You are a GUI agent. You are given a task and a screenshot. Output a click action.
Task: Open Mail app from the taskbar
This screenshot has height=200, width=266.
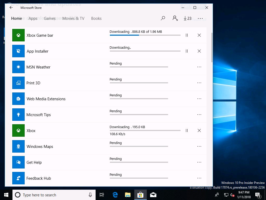153,195
